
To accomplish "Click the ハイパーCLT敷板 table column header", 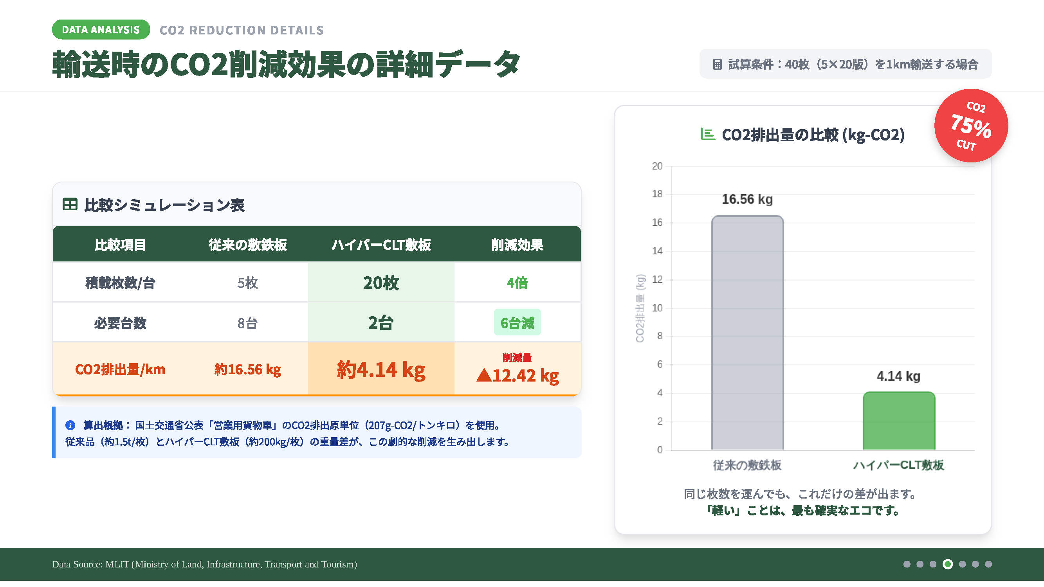I will click(x=381, y=245).
